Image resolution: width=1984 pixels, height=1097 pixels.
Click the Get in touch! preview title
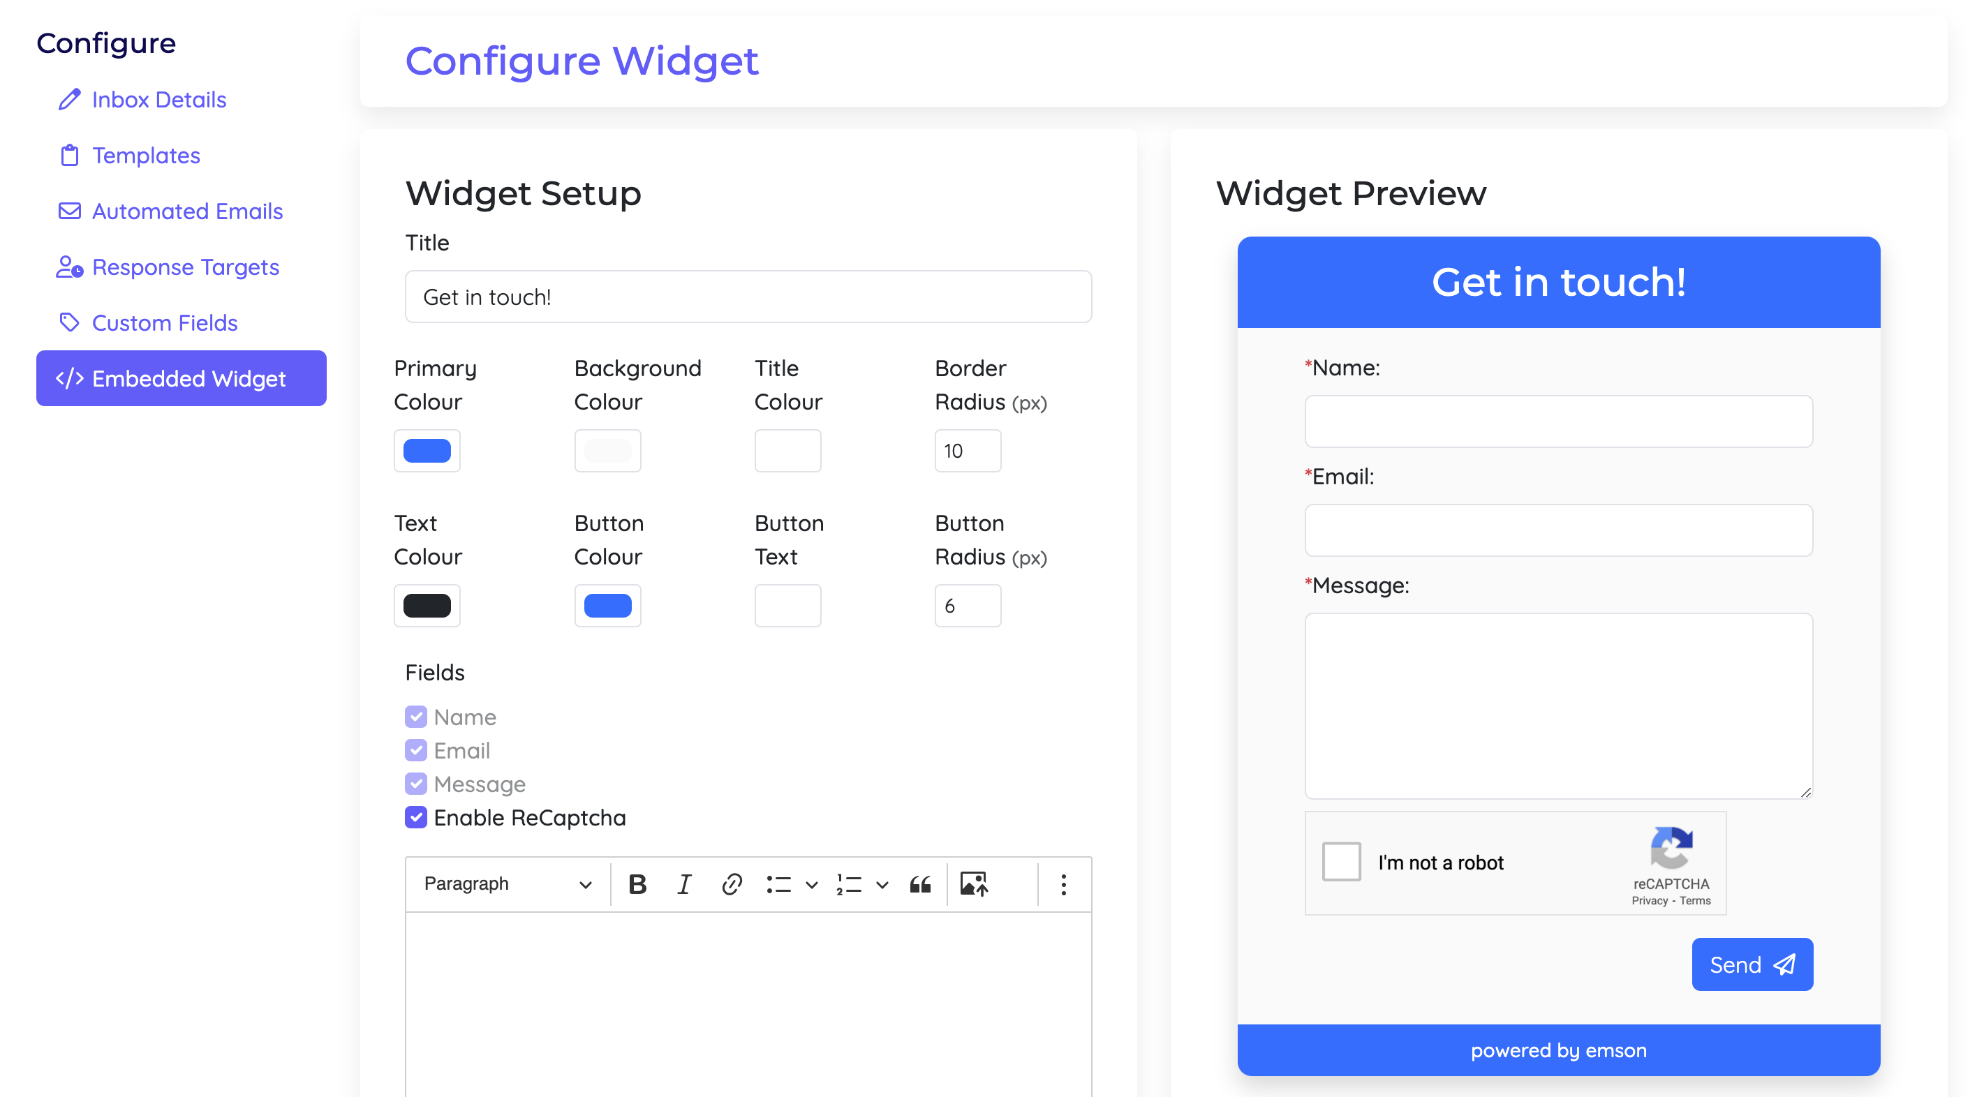tap(1558, 282)
